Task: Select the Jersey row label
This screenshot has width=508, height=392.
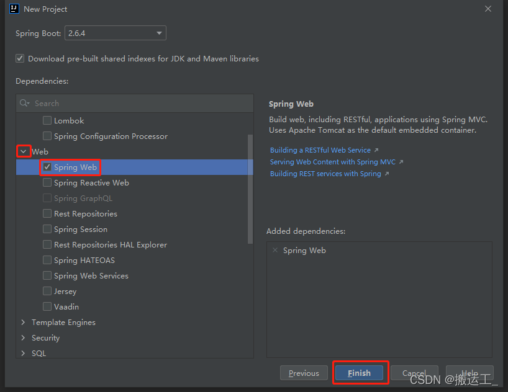Action: tap(65, 292)
